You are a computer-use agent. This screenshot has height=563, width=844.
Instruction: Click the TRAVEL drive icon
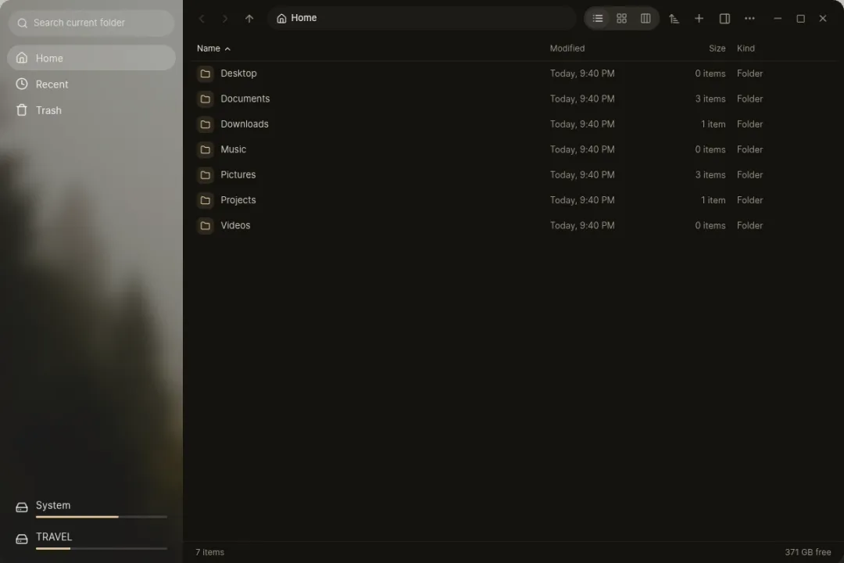22,539
